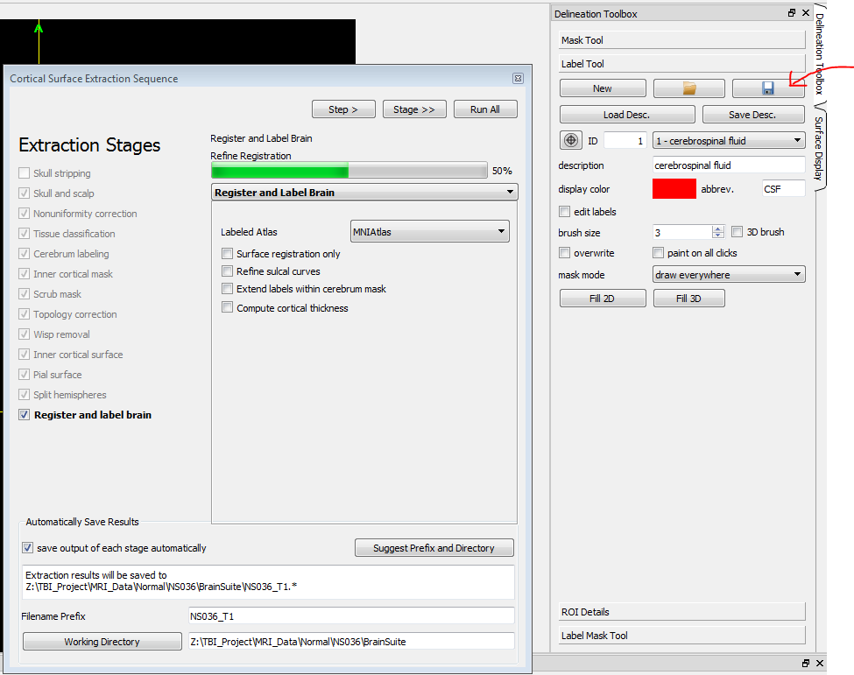The image size is (854, 675).
Task: Undock the Delineation Toolbox panel
Action: (792, 12)
